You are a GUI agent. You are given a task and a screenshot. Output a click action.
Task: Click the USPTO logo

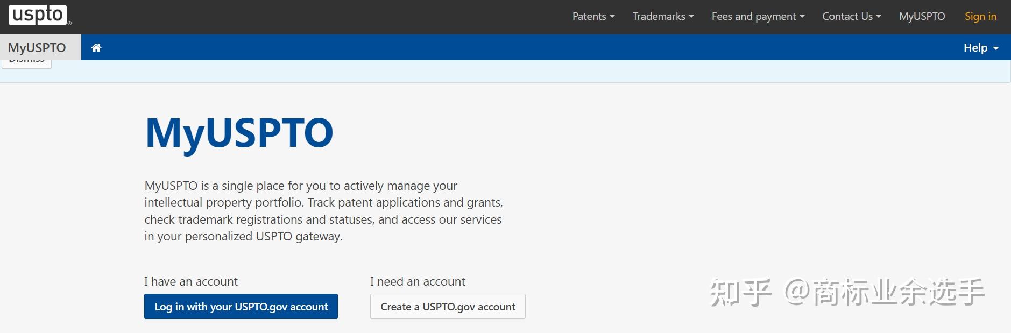pos(38,15)
